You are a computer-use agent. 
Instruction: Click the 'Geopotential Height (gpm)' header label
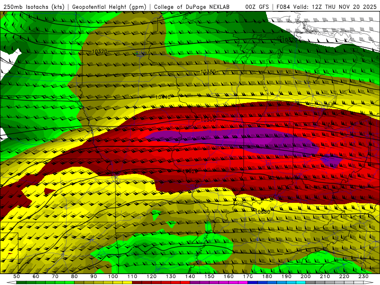(x=109, y=7)
